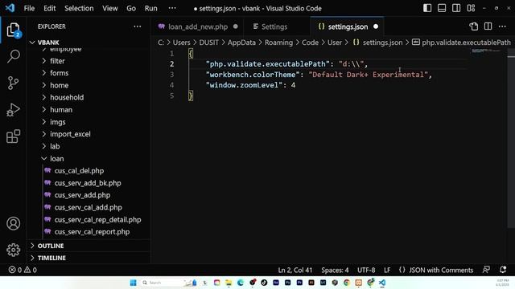Switch to the loan_add_new.php tab
The width and height of the screenshot is (515, 289).
[198, 26]
